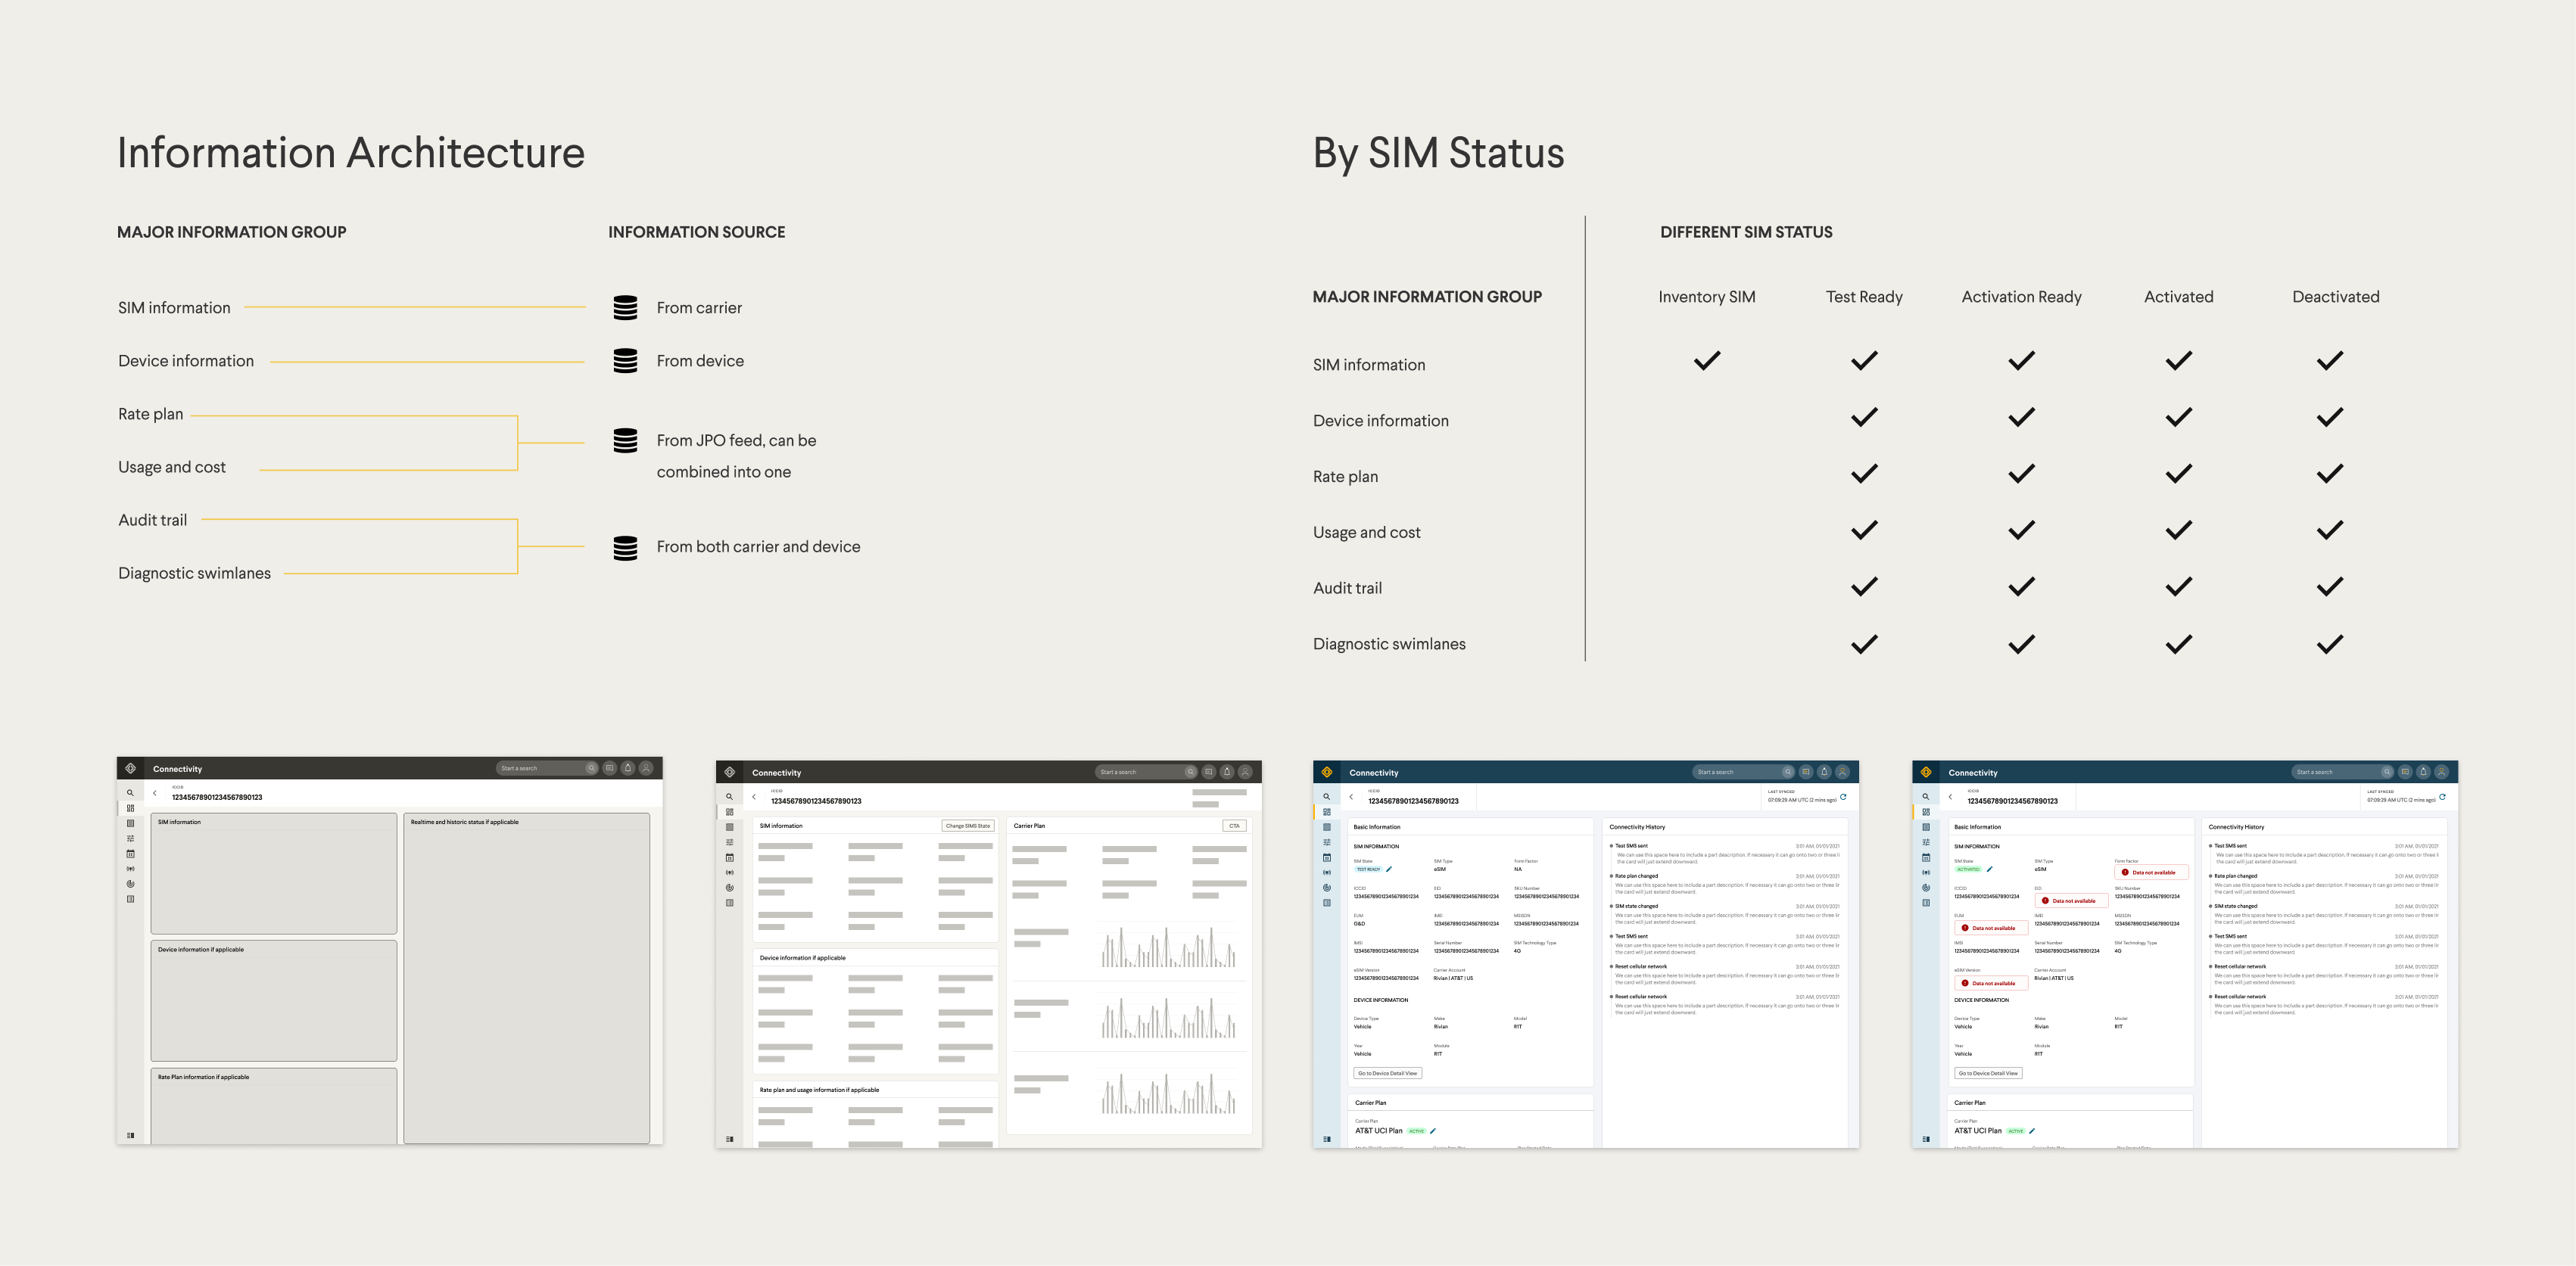Click edit pencil next to ACTIVATED badge
This screenshot has width=2576, height=1266.
1989,869
